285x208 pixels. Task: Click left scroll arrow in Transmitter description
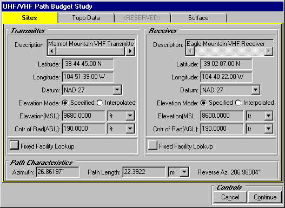pos(52,51)
